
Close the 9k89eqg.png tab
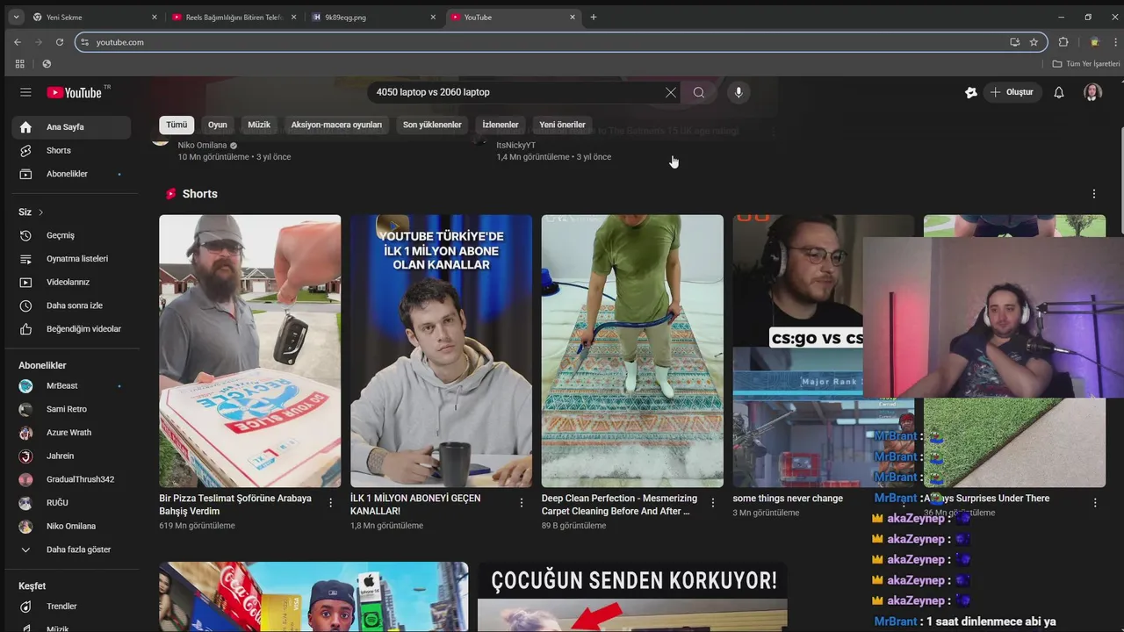click(x=433, y=17)
